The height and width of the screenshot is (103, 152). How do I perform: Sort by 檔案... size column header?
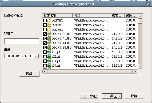pyautogui.click(x=117, y=16)
